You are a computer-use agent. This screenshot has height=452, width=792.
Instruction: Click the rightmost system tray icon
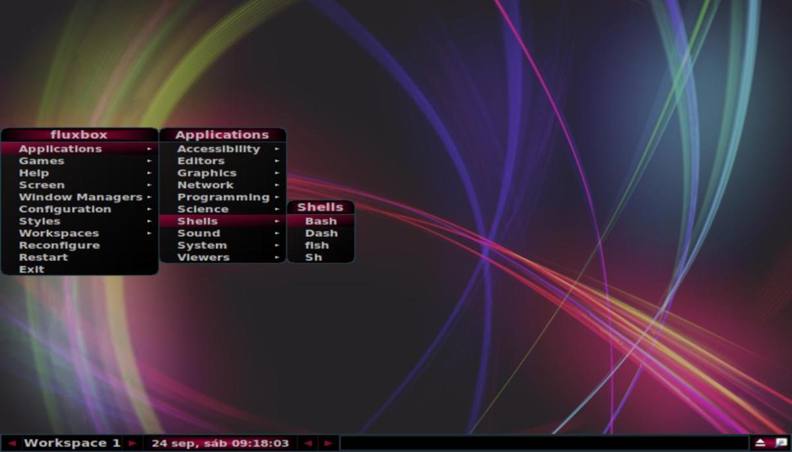click(780, 443)
